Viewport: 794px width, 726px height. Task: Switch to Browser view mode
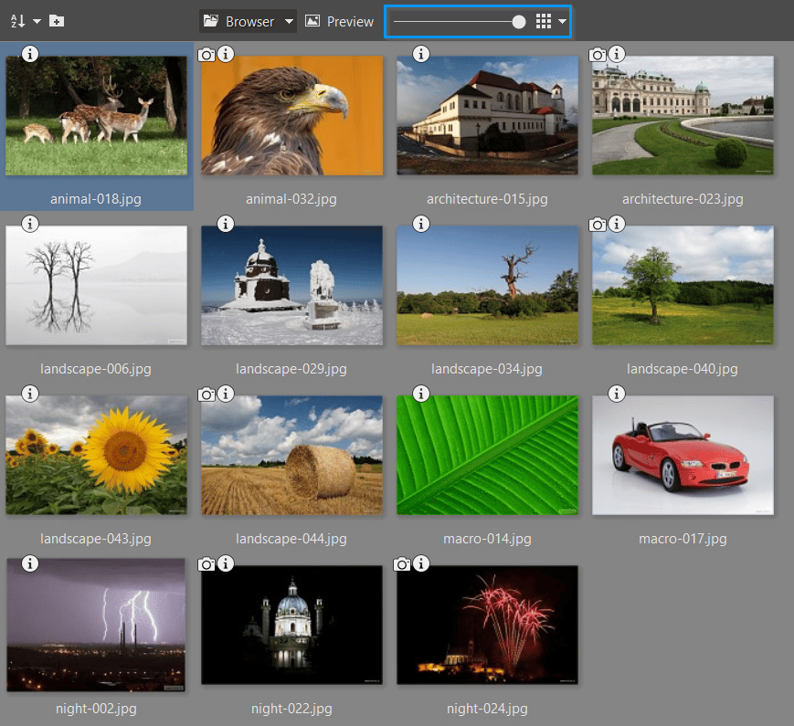(x=238, y=21)
